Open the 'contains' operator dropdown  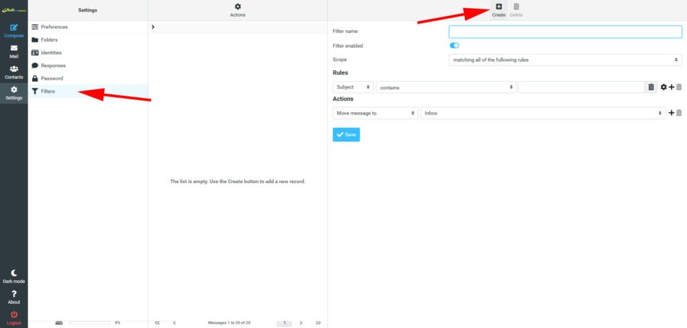445,87
